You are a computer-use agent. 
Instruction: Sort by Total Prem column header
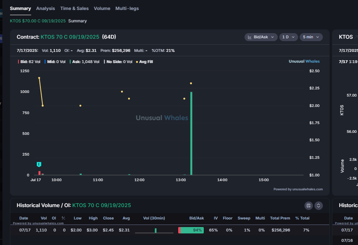[280, 218]
